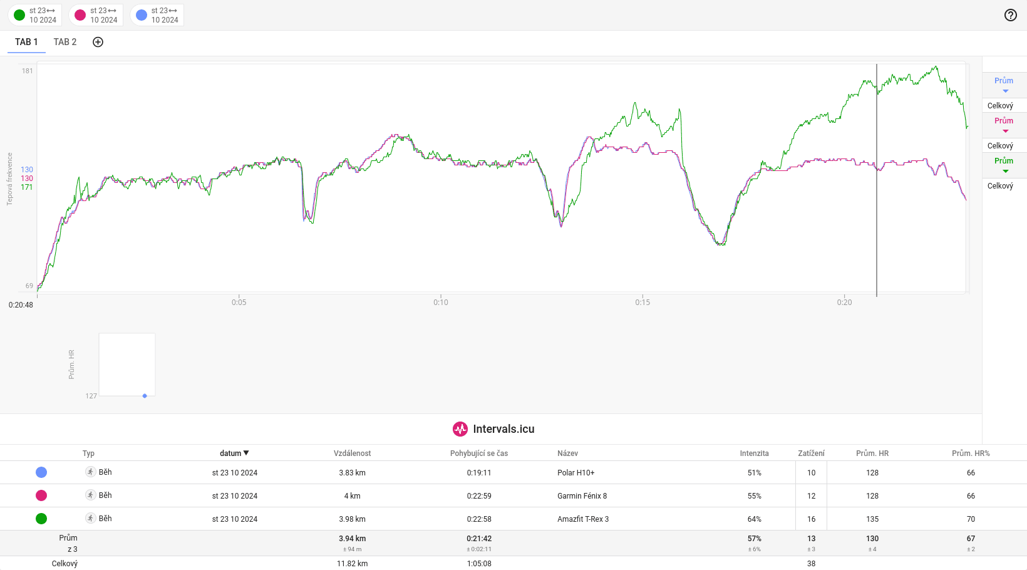Switch to TAB 2
The image size is (1027, 570).
click(x=65, y=42)
